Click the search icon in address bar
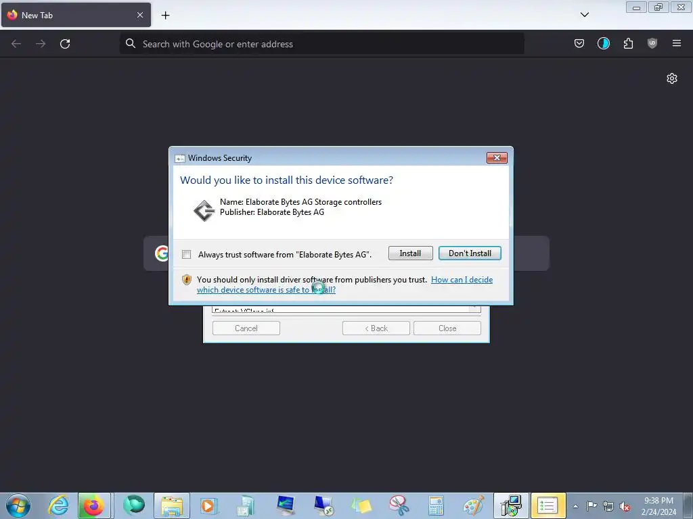693x519 pixels. pyautogui.click(x=131, y=43)
